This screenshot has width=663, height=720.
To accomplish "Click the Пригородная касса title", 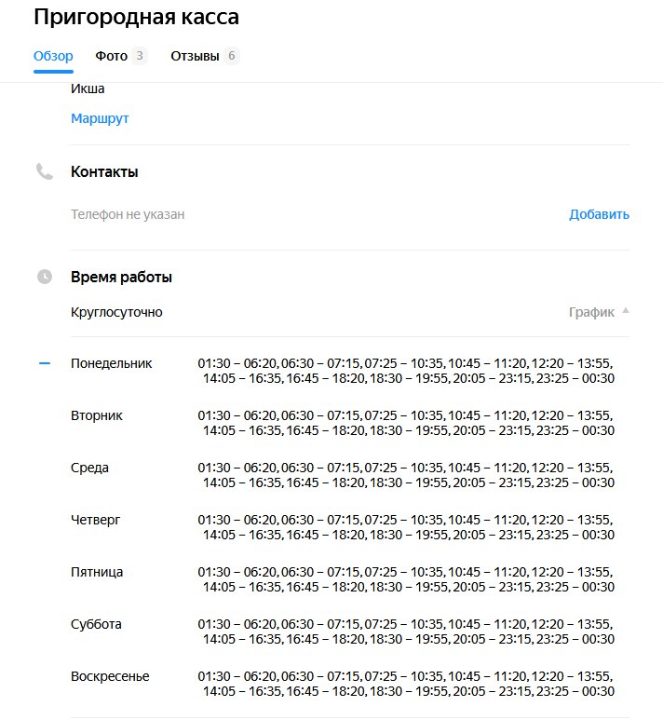I will click(x=136, y=17).
